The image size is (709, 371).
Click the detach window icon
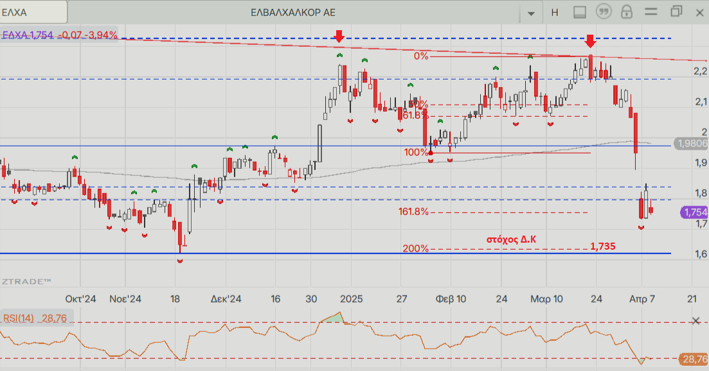(676, 12)
